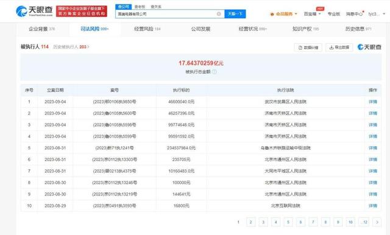Viewport: 390px width, 235px height.
Task: Open 详情 for case (2023)鲁0105执5598号
Action: pos(373,125)
